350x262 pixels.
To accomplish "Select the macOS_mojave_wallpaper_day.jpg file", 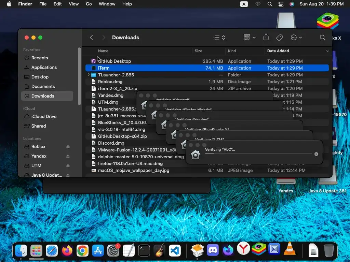I will pyautogui.click(x=207, y=171).
